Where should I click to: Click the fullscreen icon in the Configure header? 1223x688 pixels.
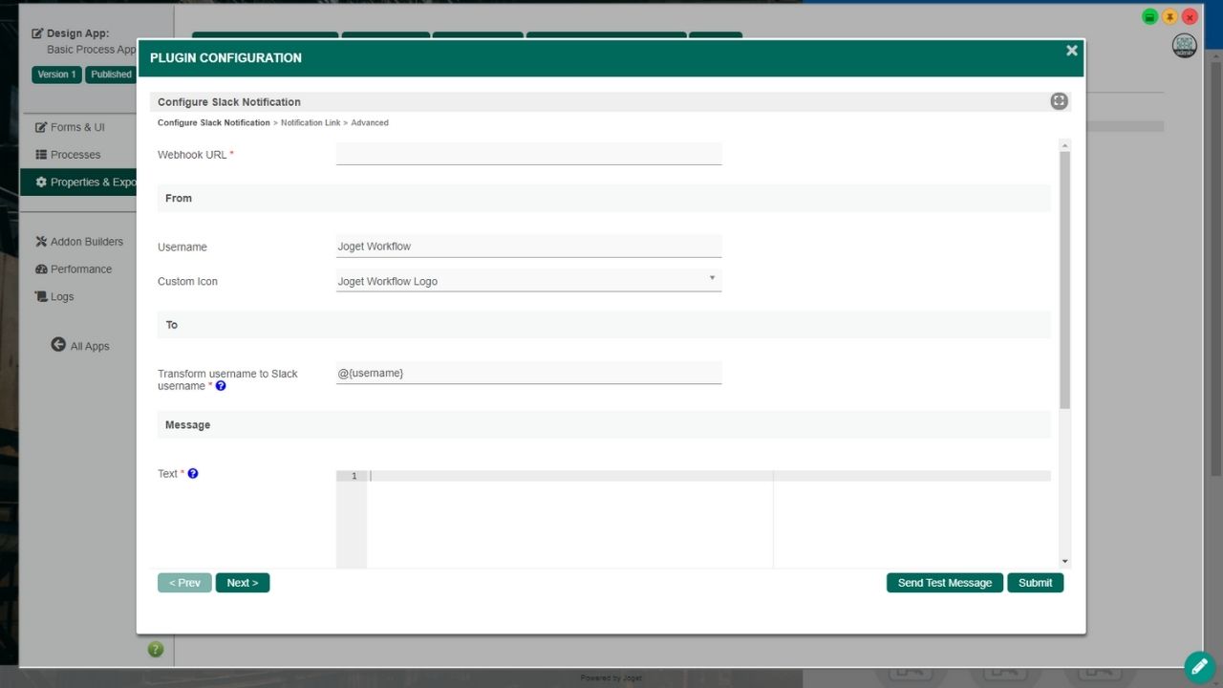[1059, 101]
